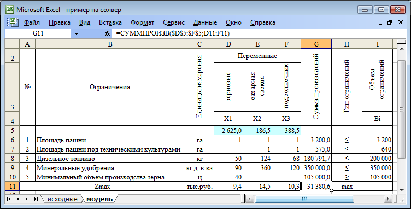
Task: Select column I header
Action: (377, 44)
